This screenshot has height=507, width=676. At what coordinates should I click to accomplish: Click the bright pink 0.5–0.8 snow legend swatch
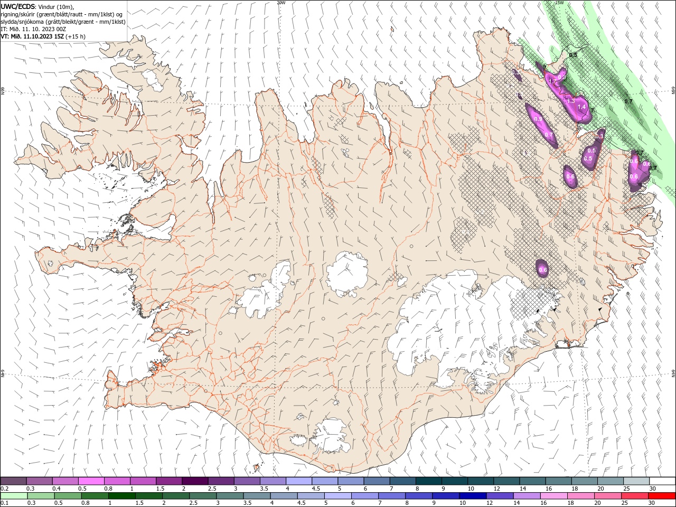pyautogui.click(x=91, y=481)
